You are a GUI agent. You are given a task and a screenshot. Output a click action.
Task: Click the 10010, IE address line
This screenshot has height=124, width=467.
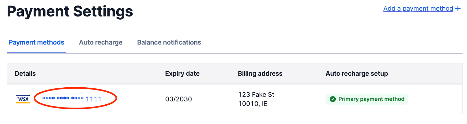253,104
